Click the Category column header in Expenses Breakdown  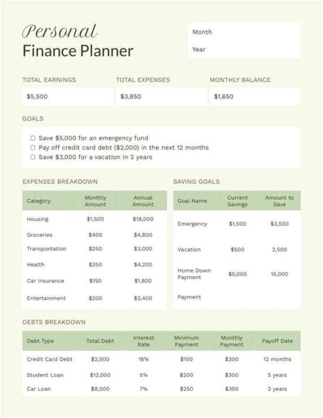39,201
